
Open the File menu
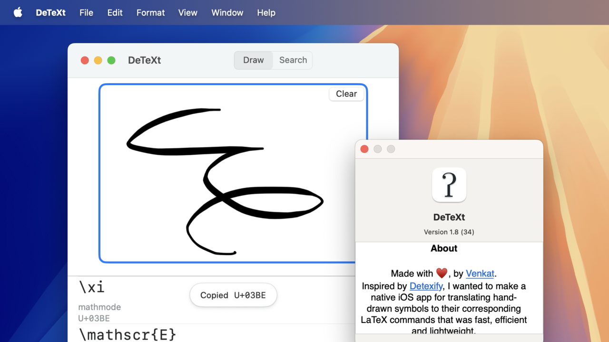(x=86, y=13)
